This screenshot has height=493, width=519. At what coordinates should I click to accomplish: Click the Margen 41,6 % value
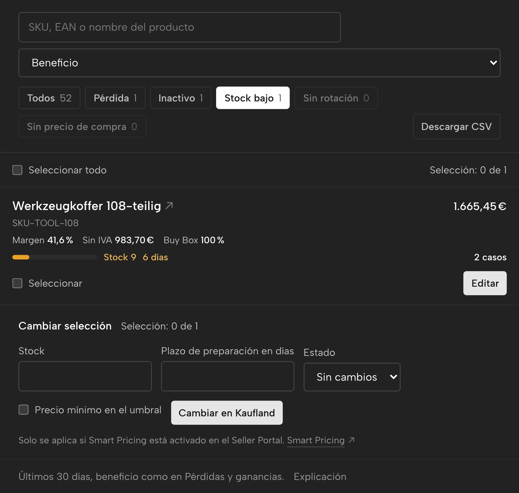pyautogui.click(x=43, y=240)
